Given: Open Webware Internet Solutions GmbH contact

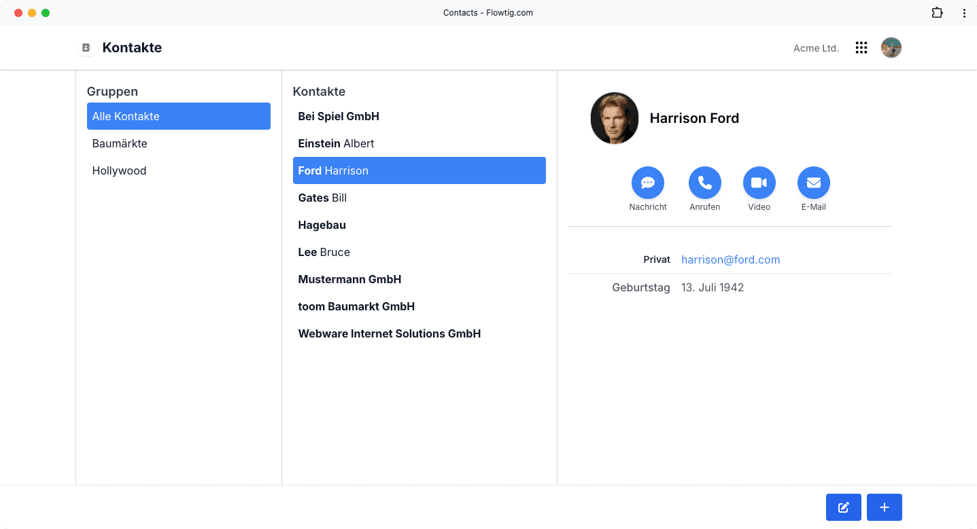Looking at the screenshot, I should click(419, 333).
